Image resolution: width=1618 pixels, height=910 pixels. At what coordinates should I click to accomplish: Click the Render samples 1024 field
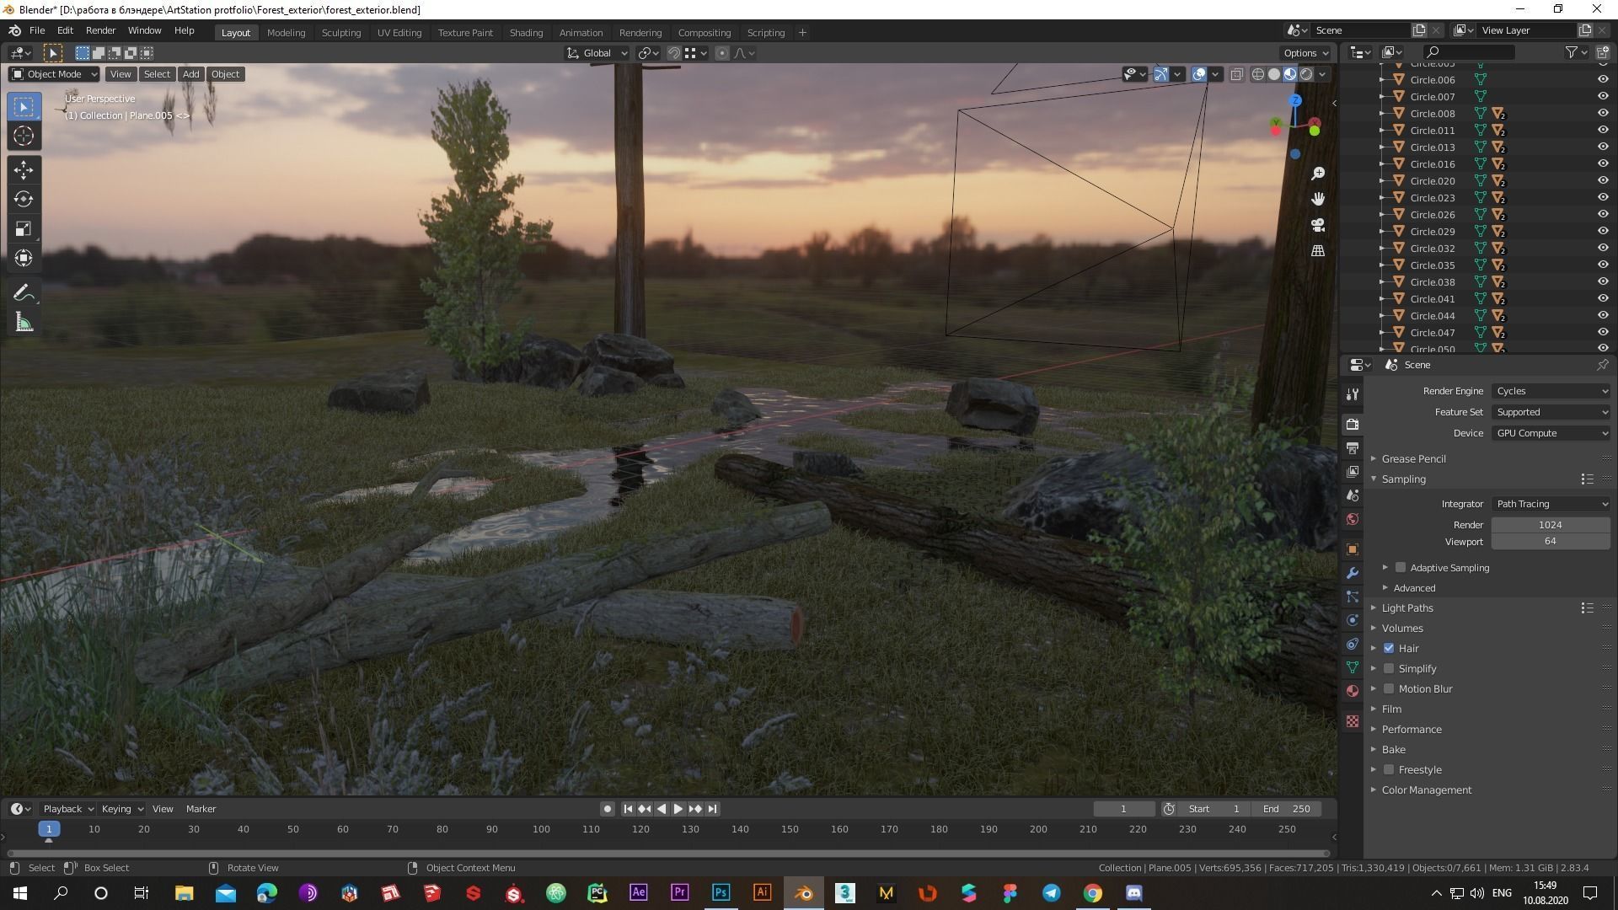coord(1550,525)
